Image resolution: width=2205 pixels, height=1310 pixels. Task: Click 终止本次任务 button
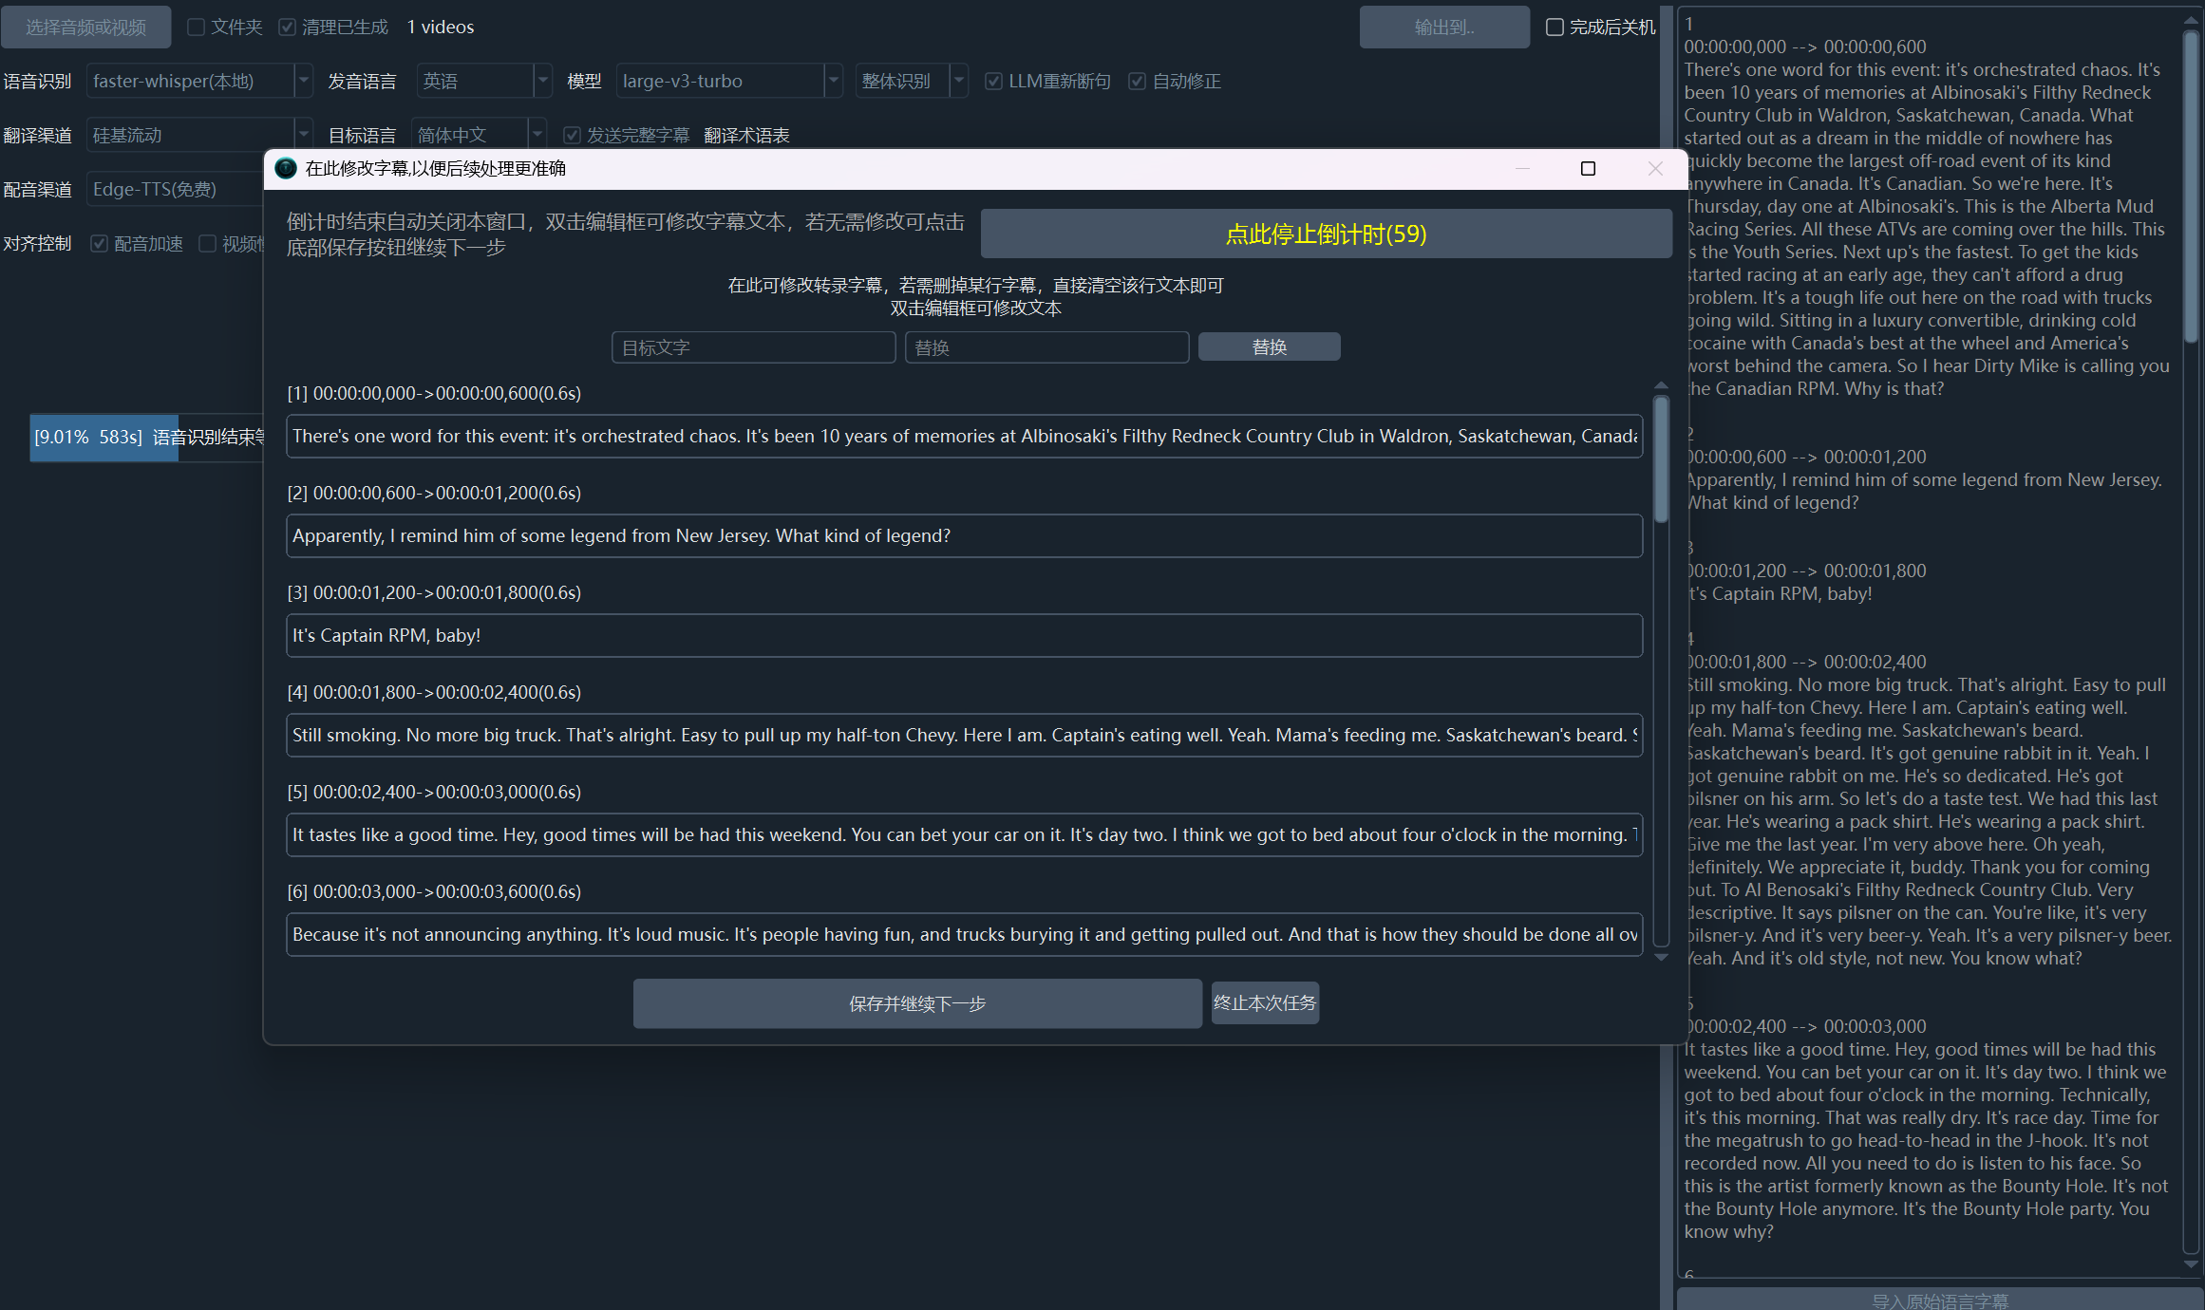pyautogui.click(x=1264, y=1002)
